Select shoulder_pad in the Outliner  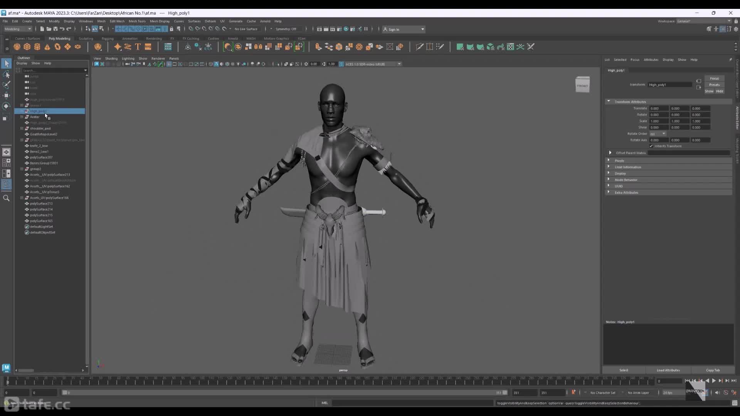point(40,128)
